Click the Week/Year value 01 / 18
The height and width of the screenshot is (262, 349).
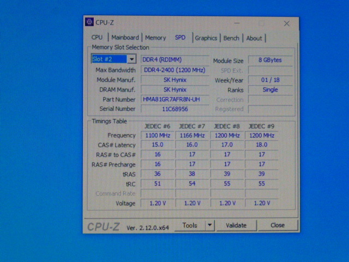pyautogui.click(x=270, y=80)
